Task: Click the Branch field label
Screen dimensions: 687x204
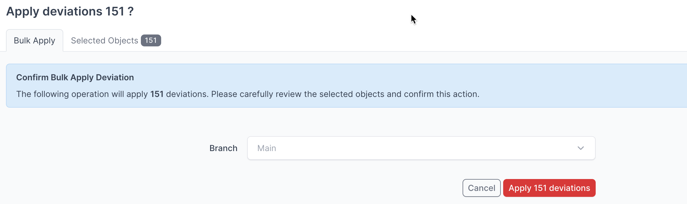Action: (x=223, y=148)
